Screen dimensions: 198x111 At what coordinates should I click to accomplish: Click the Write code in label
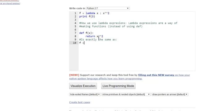pyautogui.click(x=77, y=8)
